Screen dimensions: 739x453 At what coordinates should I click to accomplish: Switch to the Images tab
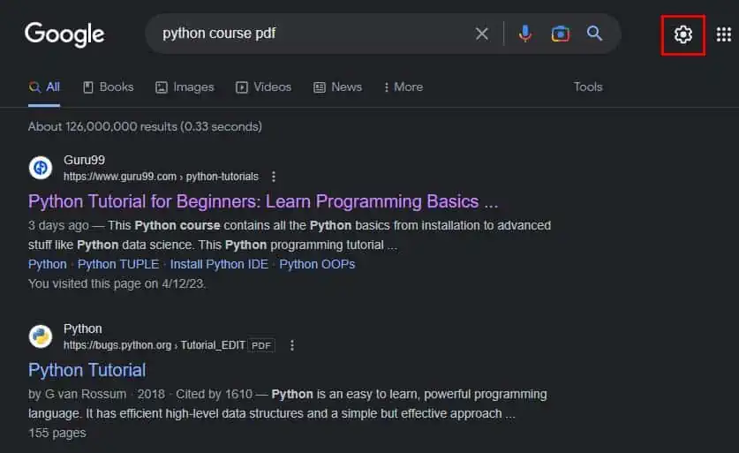click(185, 87)
